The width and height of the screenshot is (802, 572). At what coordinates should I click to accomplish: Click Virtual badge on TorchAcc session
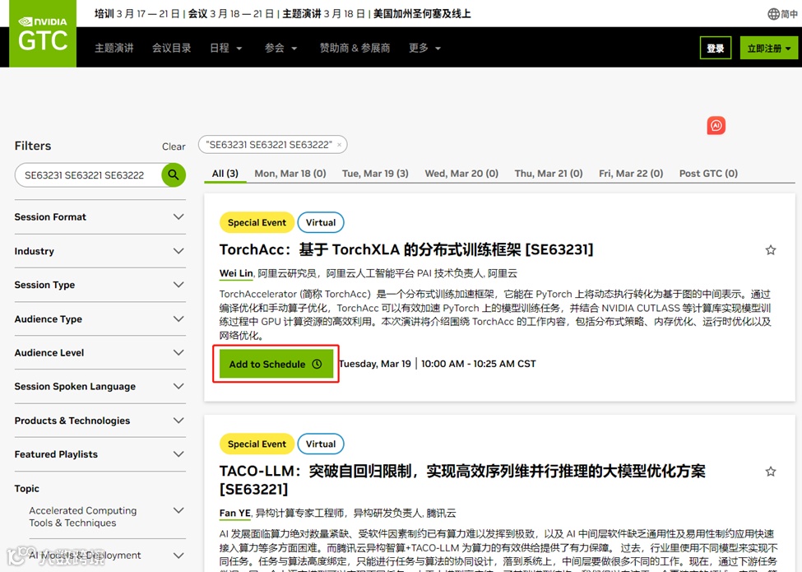321,222
